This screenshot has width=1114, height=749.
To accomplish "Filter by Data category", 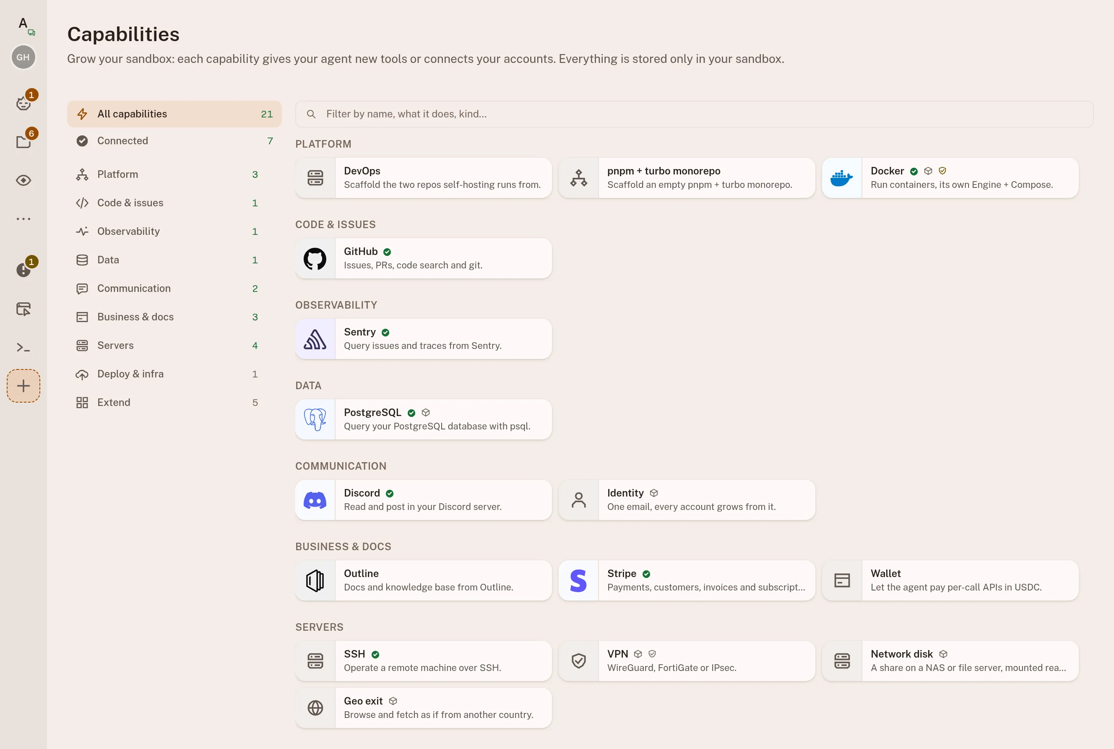I will point(174,260).
